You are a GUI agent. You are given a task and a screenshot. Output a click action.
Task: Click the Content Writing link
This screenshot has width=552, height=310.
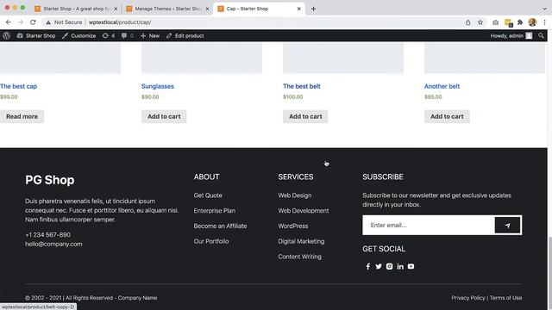coord(299,257)
